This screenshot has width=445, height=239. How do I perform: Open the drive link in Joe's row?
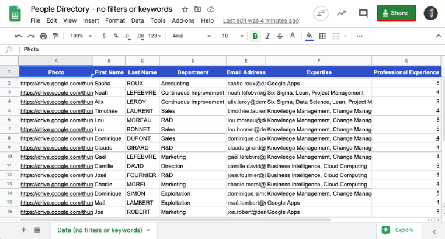point(57,212)
